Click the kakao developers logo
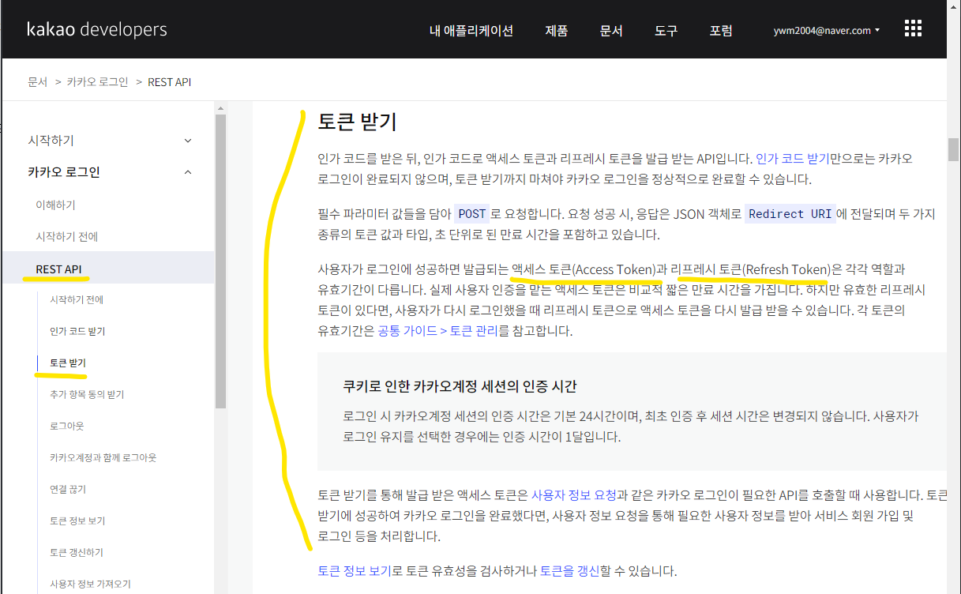Viewport: 961px width, 594px height. coord(97,30)
